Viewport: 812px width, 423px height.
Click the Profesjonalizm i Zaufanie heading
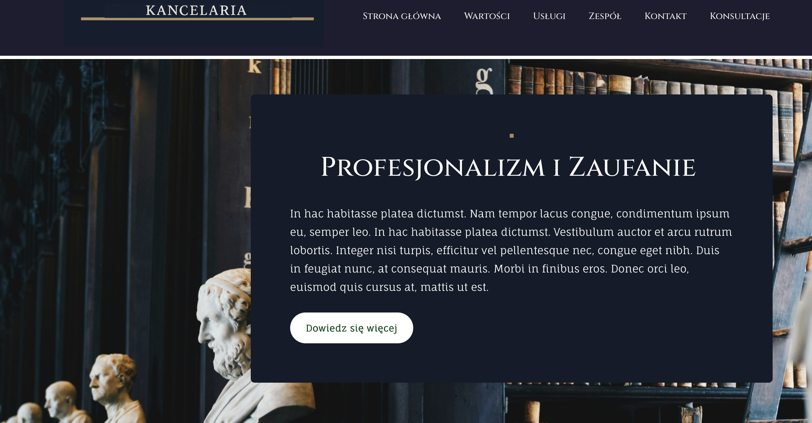pyautogui.click(x=508, y=167)
